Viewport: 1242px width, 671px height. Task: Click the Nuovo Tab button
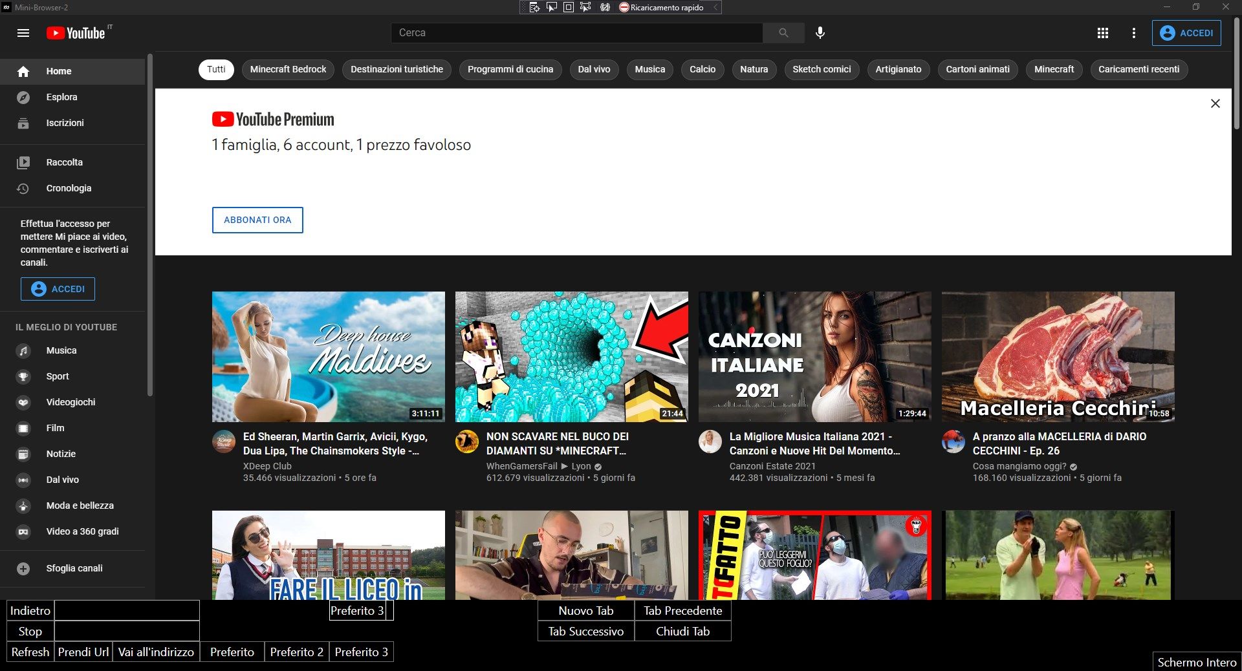click(586, 611)
